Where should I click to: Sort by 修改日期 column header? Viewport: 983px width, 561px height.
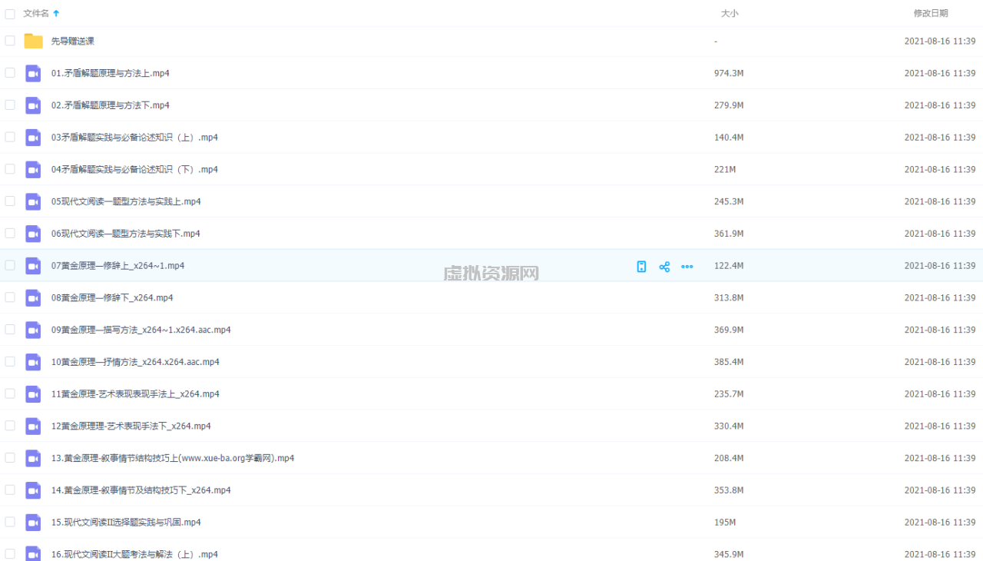point(931,13)
